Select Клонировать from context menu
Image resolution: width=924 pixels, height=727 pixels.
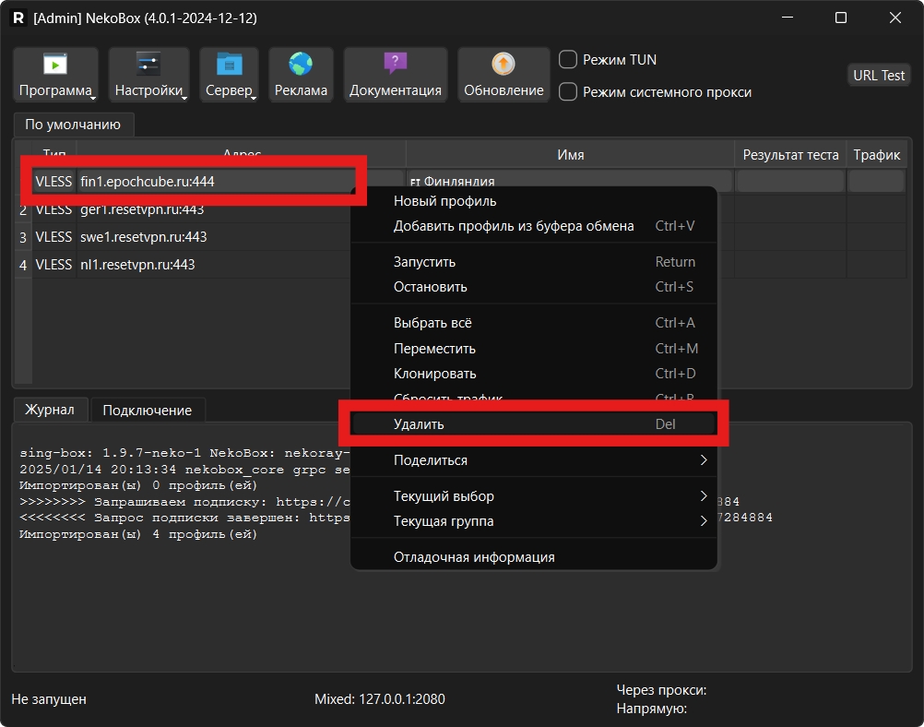tap(533, 374)
